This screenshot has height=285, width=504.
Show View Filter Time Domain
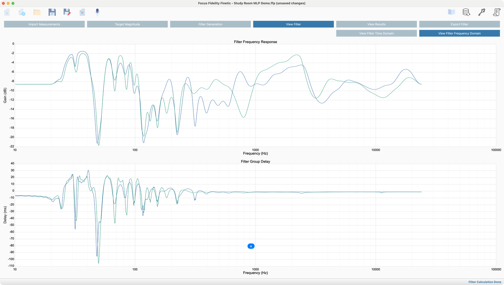click(376, 33)
